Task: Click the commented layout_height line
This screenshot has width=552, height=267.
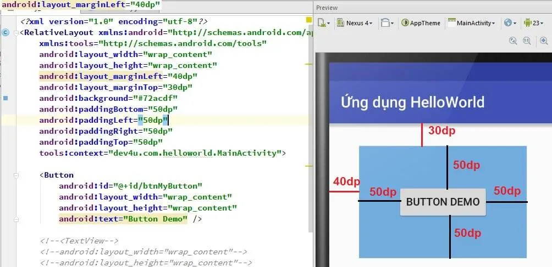Action: (x=146, y=263)
